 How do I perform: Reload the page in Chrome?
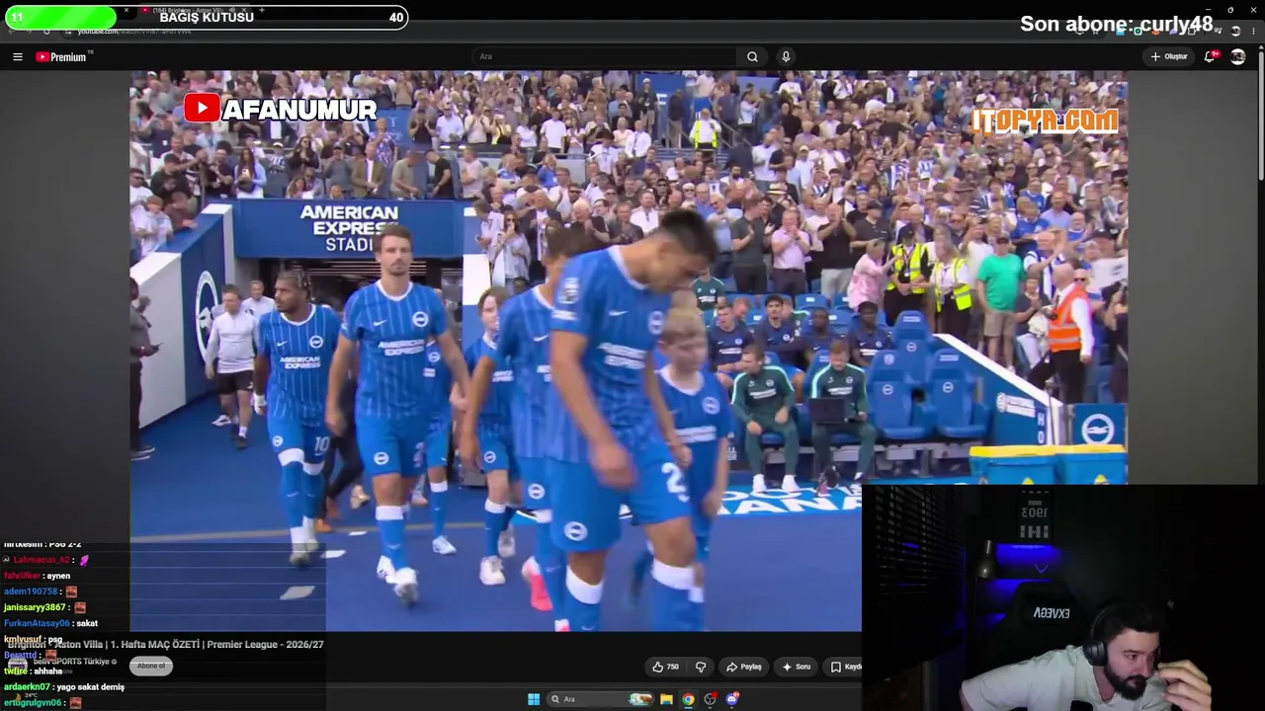(45, 31)
